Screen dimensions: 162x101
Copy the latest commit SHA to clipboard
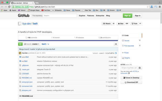click(x=116, y=53)
